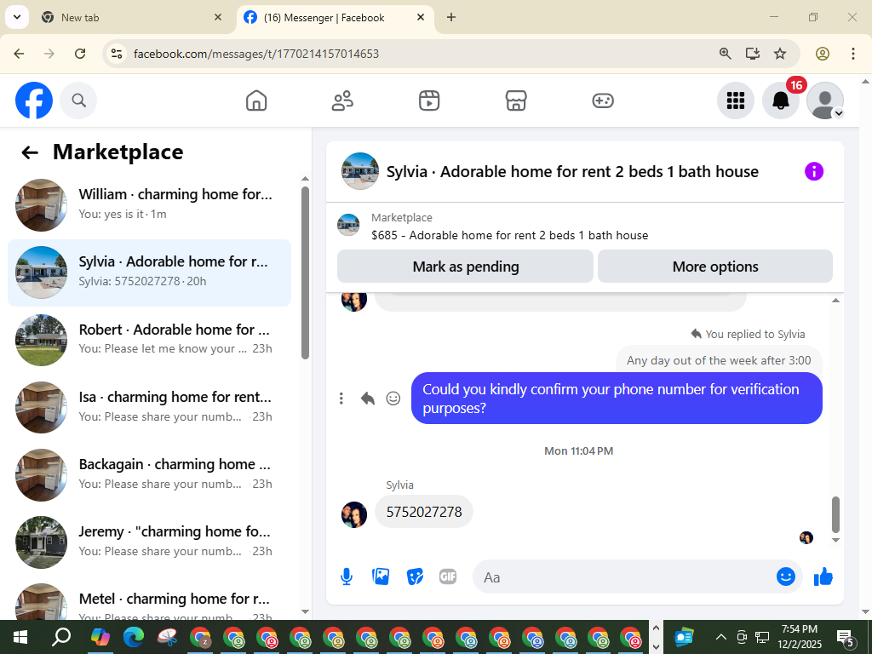Open the Marketplace storefront icon
Viewport: 872px width, 654px height.
pyautogui.click(x=516, y=100)
